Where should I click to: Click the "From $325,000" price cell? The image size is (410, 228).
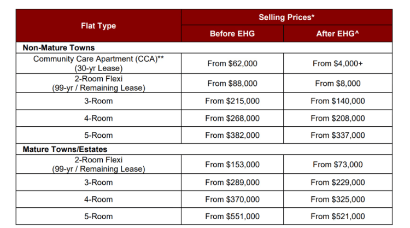click(338, 200)
